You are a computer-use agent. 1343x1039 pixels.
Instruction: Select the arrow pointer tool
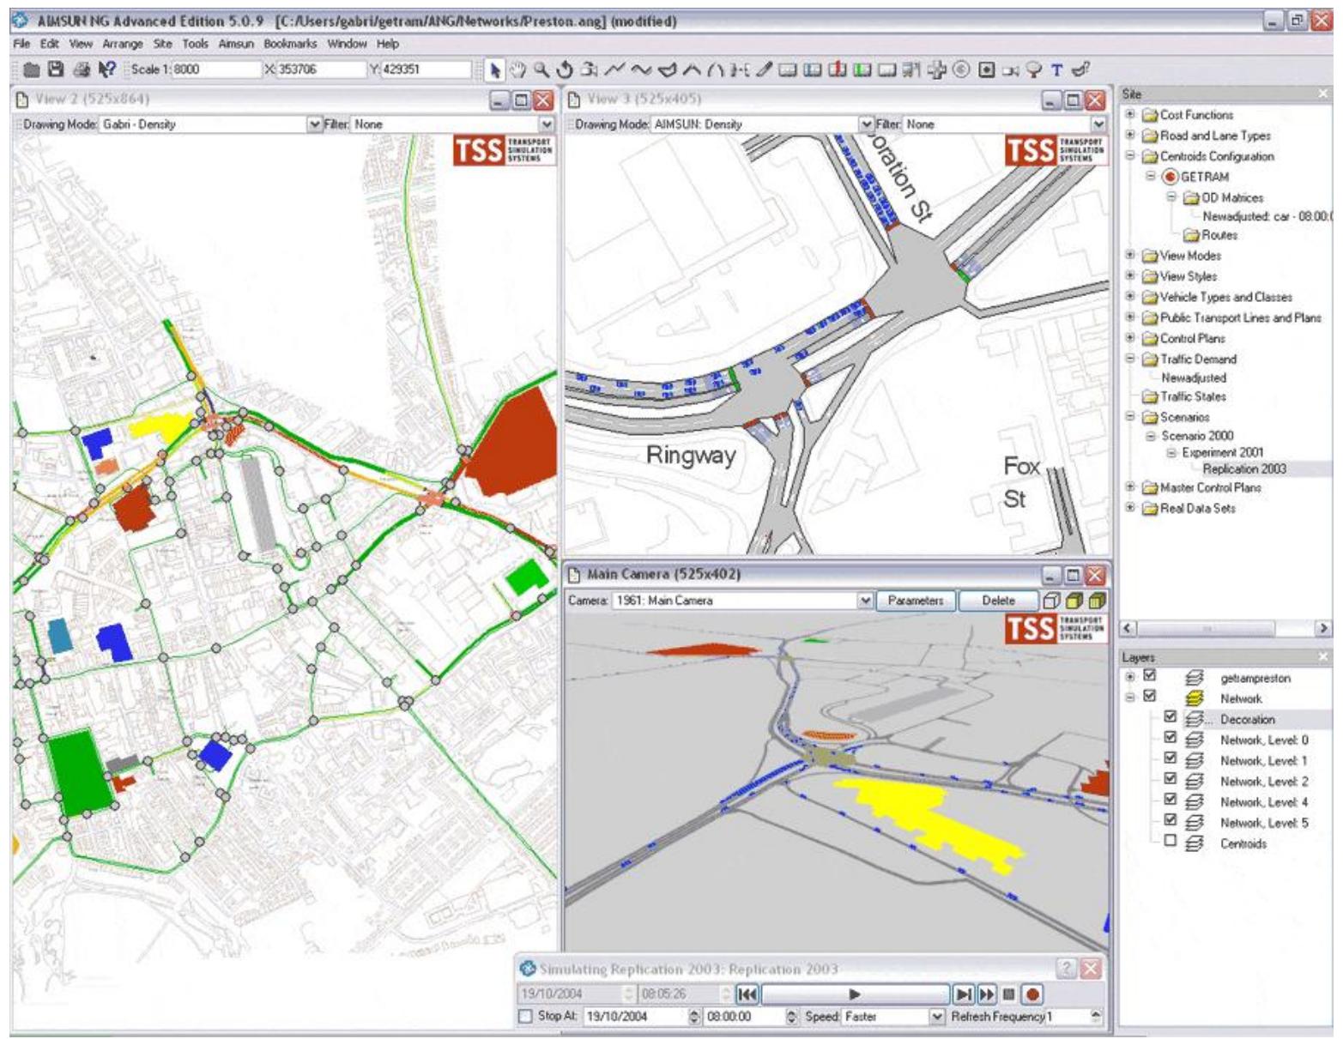pyautogui.click(x=494, y=70)
